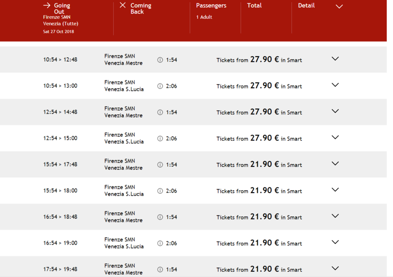Viewport: 393px width, 277px height.
Task: Click info icon for 12:54 > 14:48 train
Action: pos(160,112)
